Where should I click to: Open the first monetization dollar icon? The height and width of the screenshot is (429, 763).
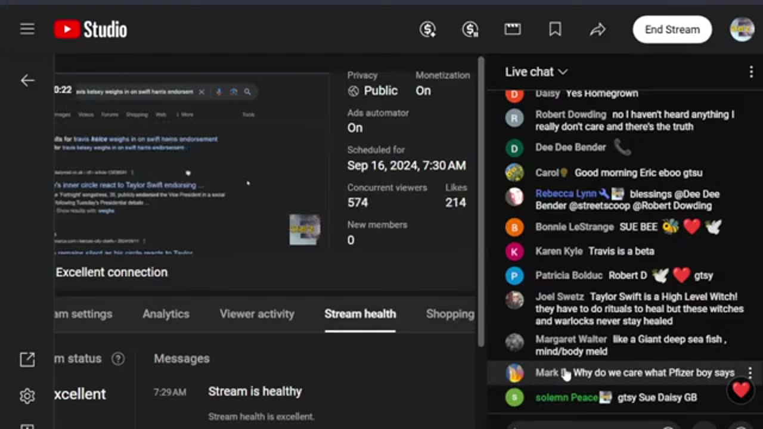coord(428,29)
